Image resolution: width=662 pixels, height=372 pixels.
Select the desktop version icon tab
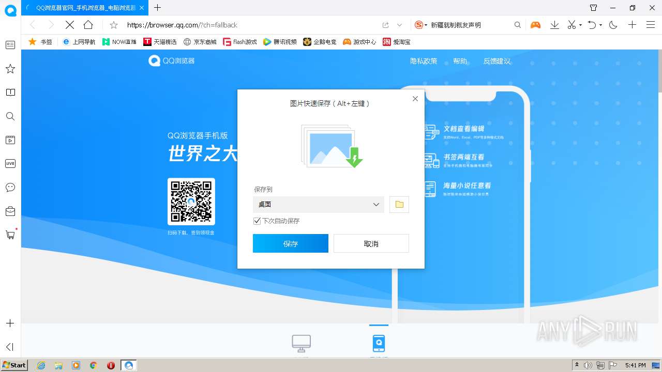pyautogui.click(x=302, y=343)
